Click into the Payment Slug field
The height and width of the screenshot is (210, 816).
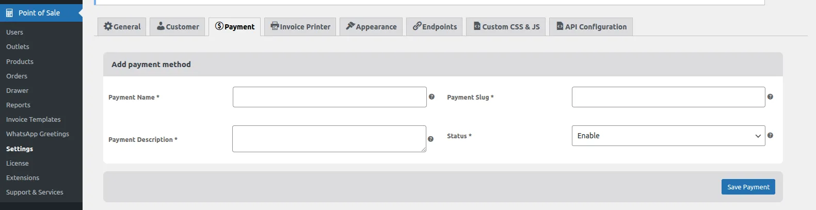[668, 97]
